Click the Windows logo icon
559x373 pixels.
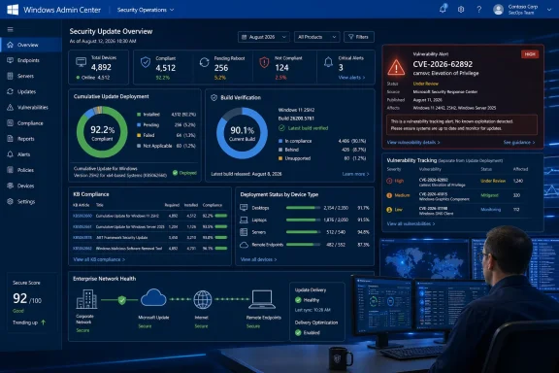coord(13,10)
